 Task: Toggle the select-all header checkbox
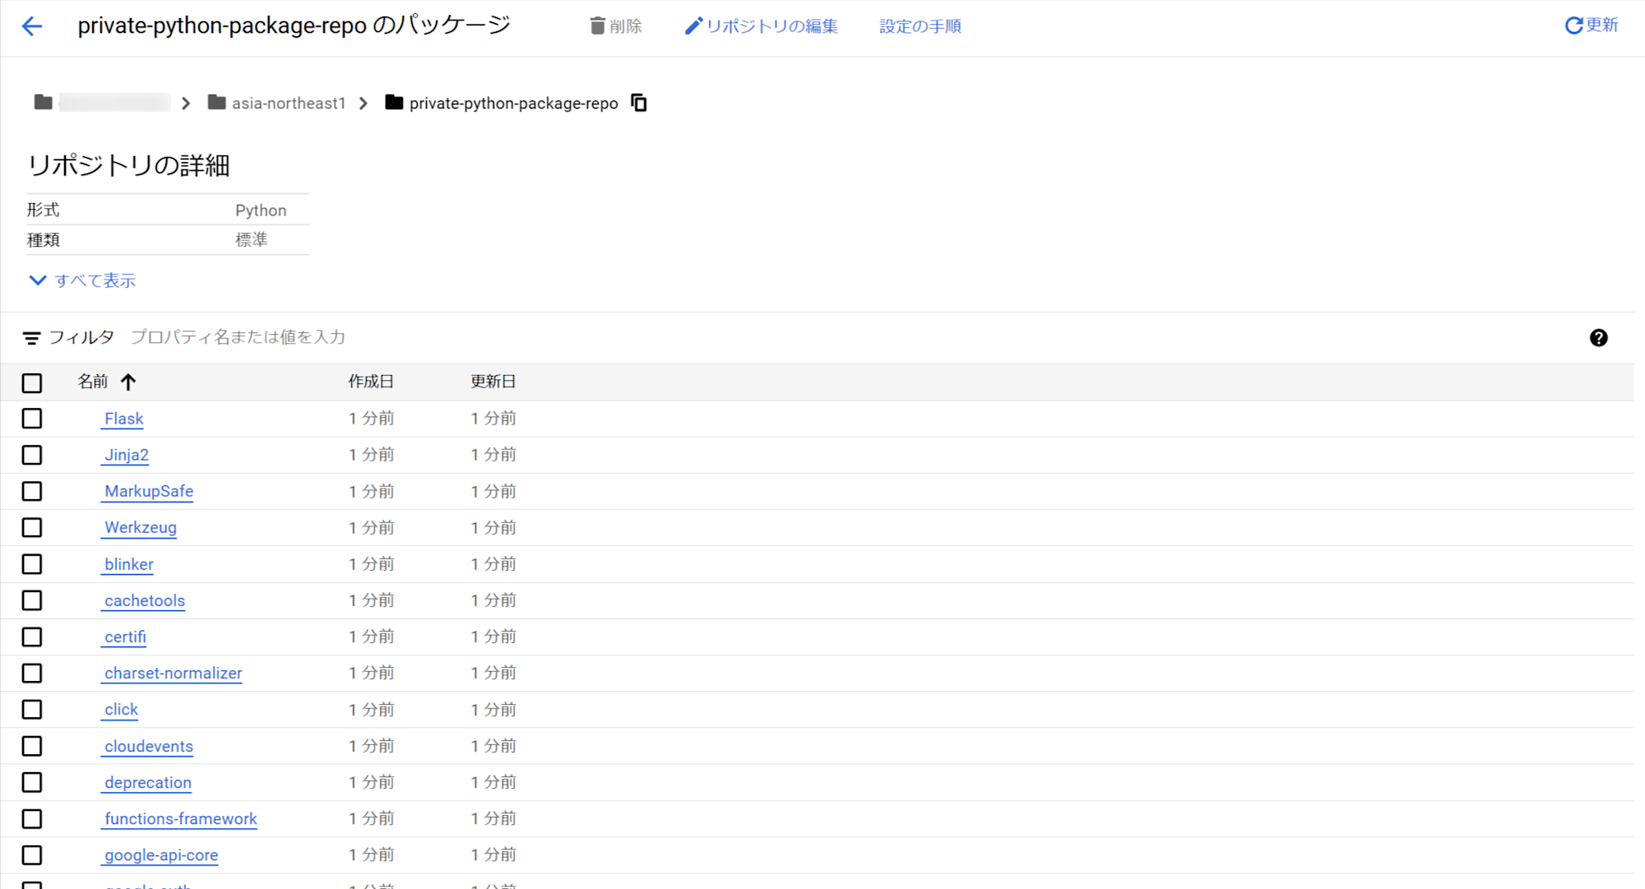pyautogui.click(x=32, y=382)
